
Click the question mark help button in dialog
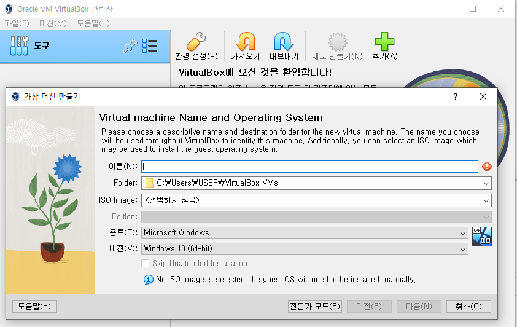pos(456,97)
